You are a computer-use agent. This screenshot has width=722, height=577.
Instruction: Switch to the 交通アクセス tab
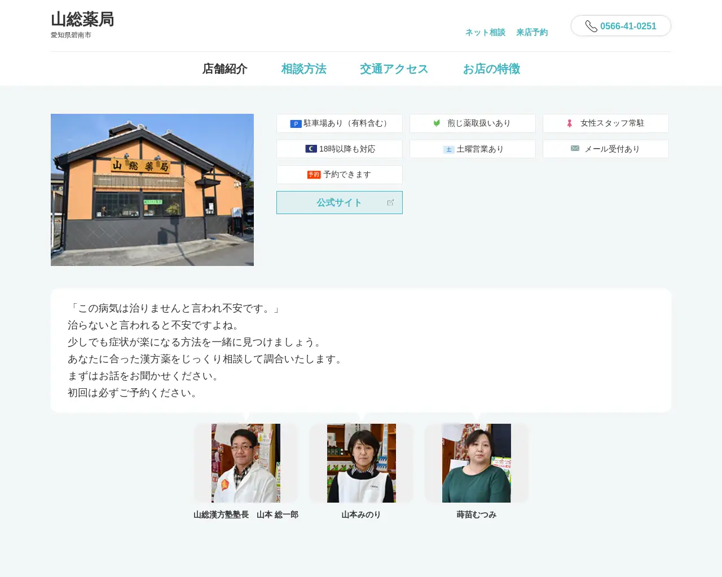394,69
